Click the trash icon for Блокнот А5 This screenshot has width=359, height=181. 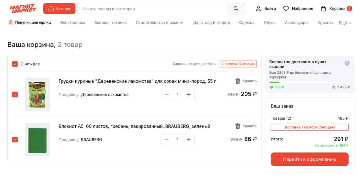(x=238, y=126)
